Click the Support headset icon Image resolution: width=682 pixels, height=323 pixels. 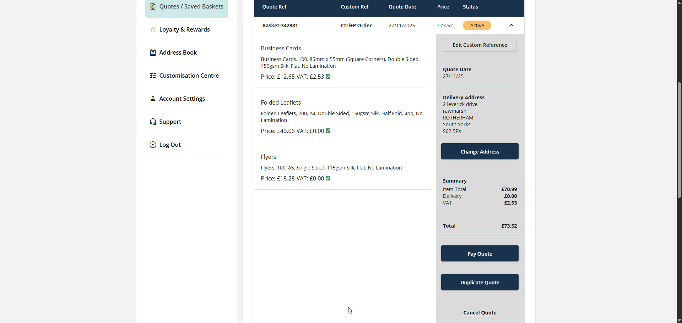coord(153,122)
